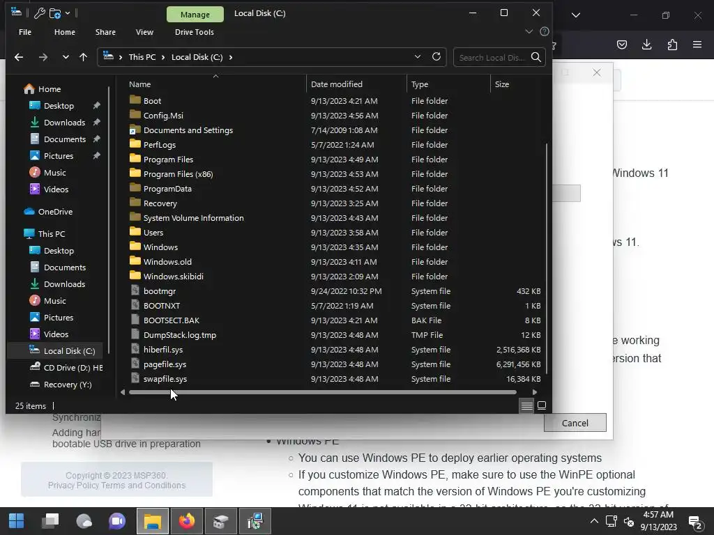Close the dialog behind Explorer
The height and width of the screenshot is (535, 714).
pyautogui.click(x=597, y=72)
